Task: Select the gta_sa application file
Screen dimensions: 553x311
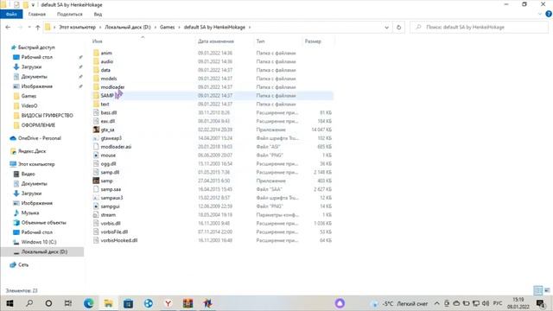Action: click(107, 130)
